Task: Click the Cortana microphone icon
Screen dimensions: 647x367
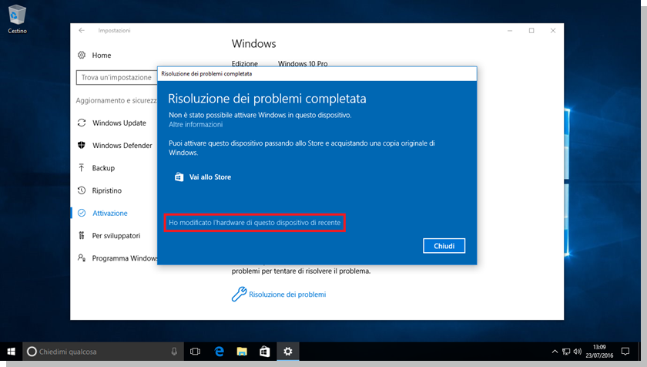Action: 174,352
